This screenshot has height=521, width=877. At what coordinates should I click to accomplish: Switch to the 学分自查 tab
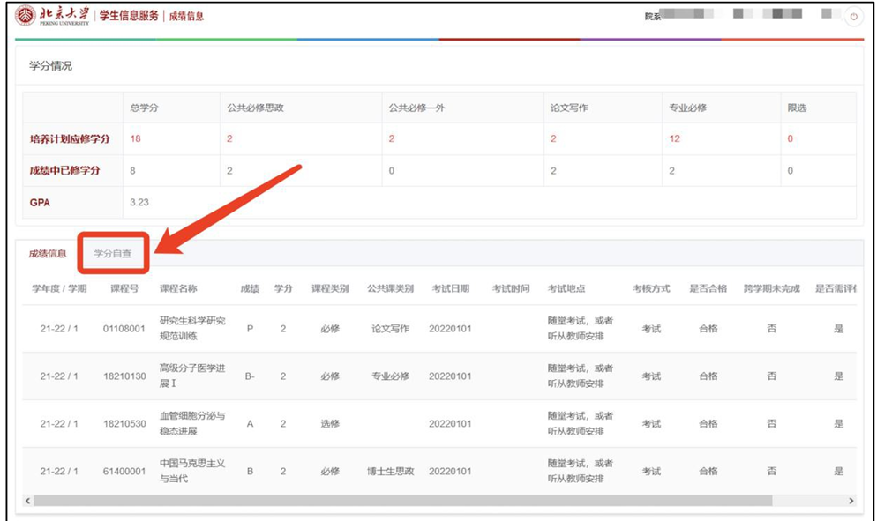[x=113, y=254]
